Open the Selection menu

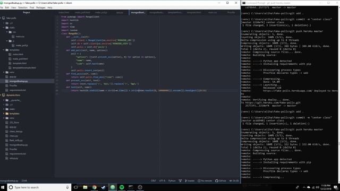23,7
